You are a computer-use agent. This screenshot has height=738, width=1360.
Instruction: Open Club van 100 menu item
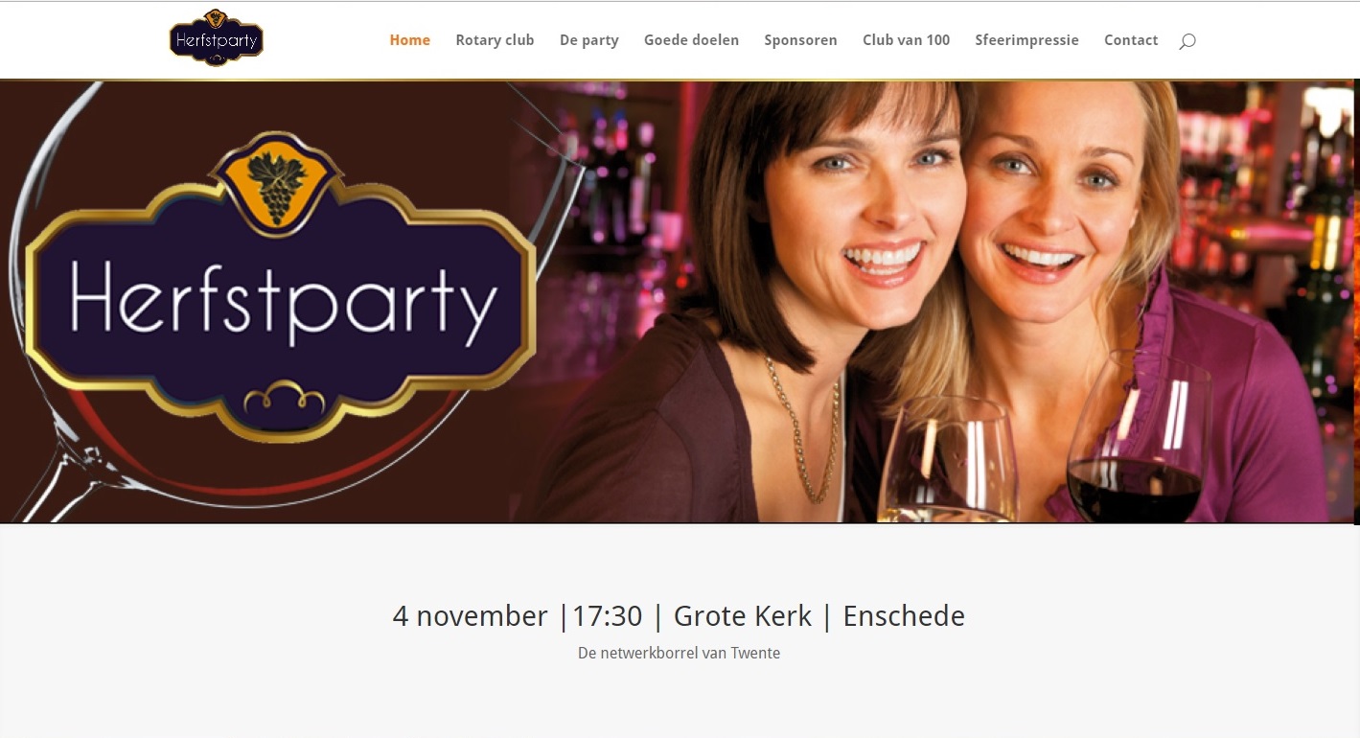coord(906,40)
